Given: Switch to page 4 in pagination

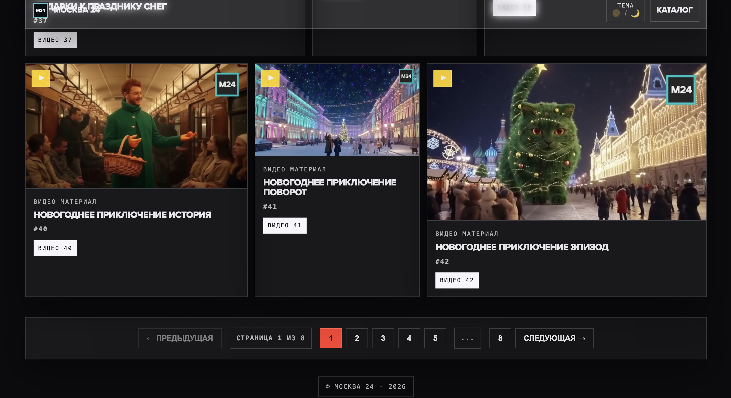Looking at the screenshot, I should [x=409, y=338].
